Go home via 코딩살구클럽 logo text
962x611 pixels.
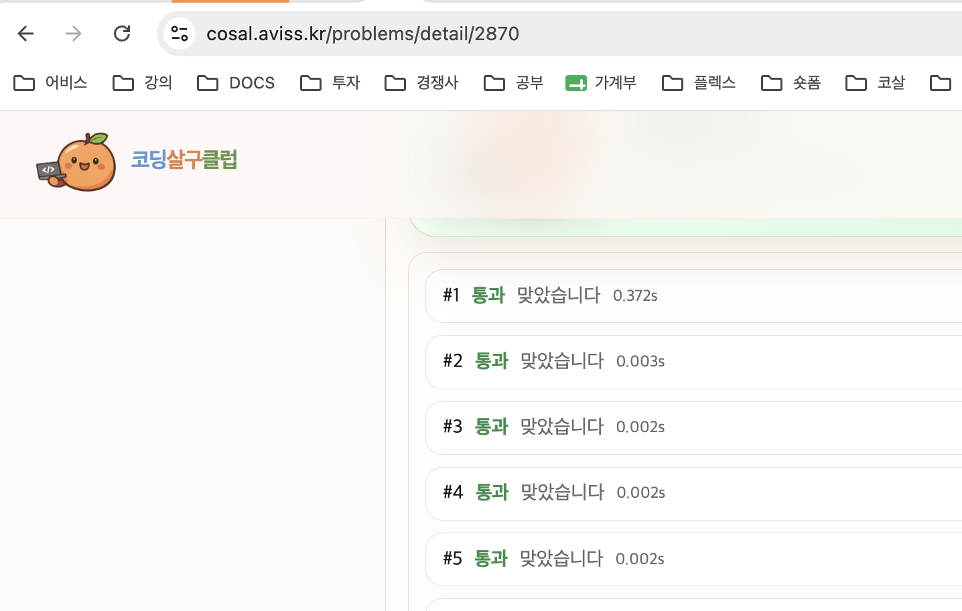click(184, 159)
